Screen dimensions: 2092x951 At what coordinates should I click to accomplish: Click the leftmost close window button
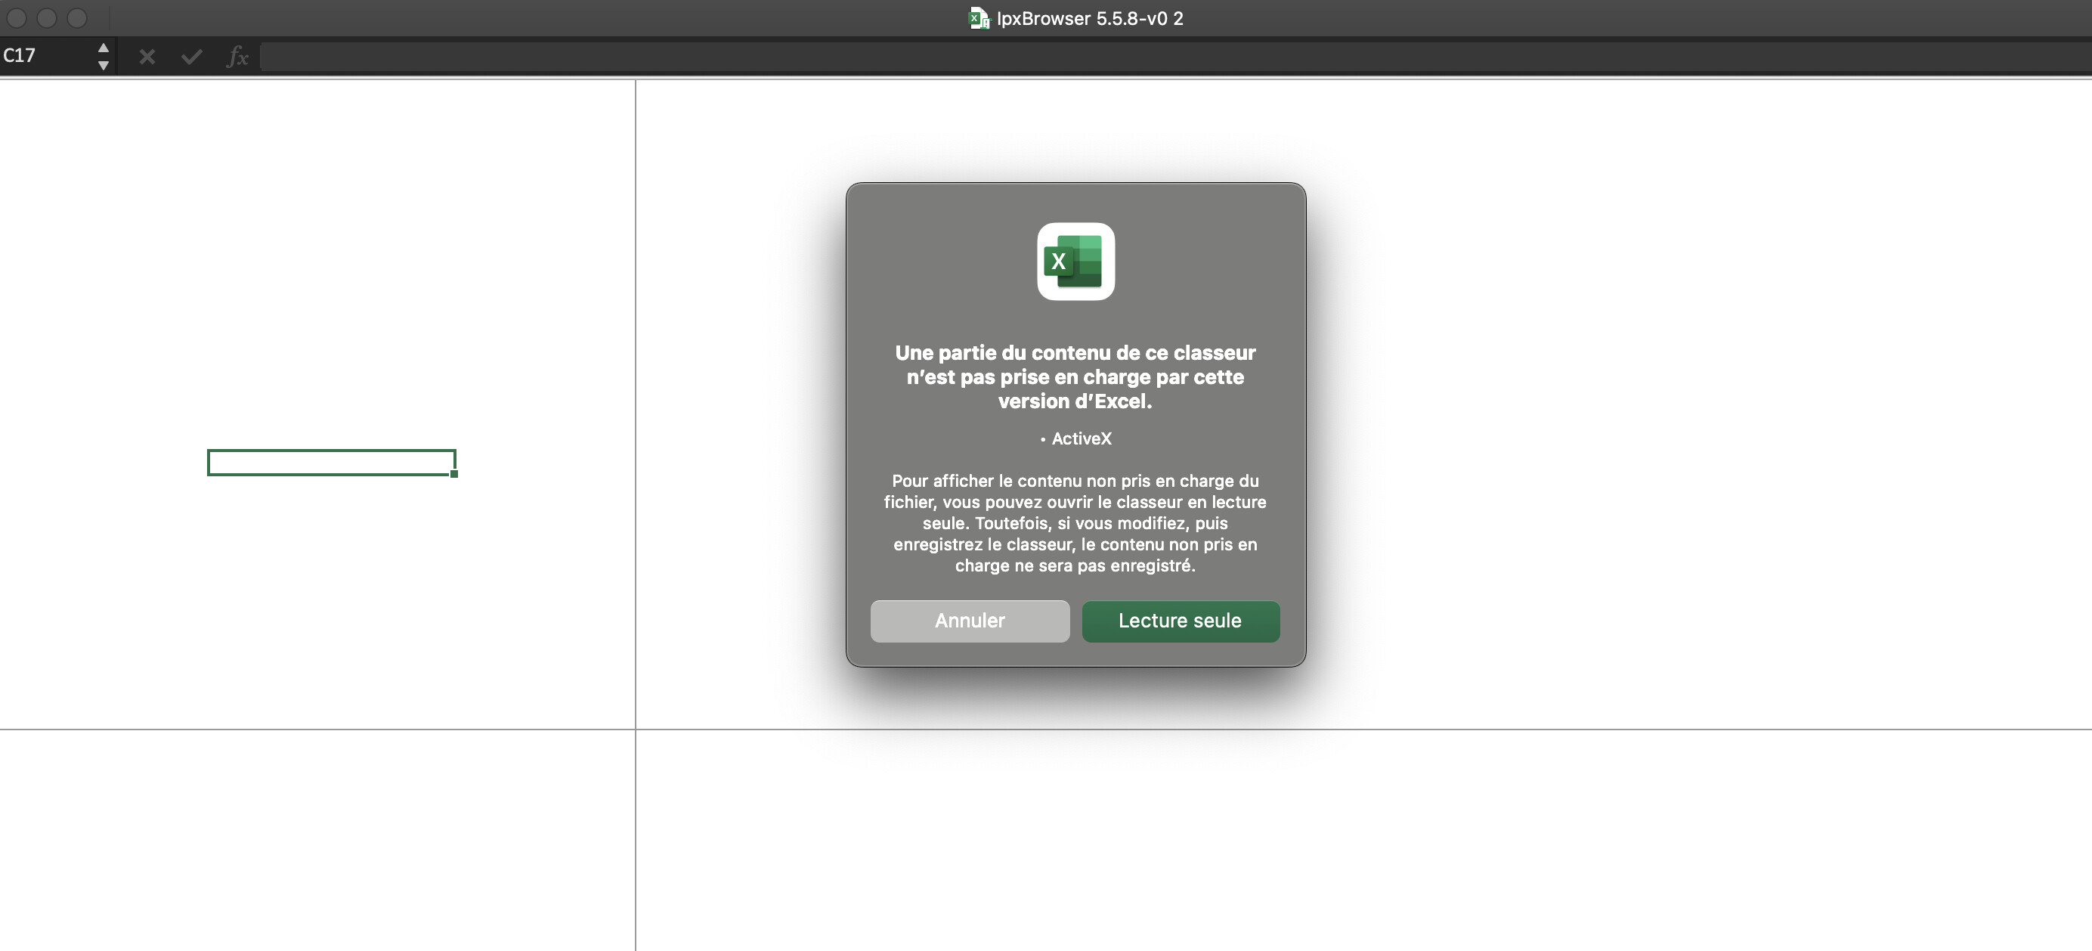16,18
